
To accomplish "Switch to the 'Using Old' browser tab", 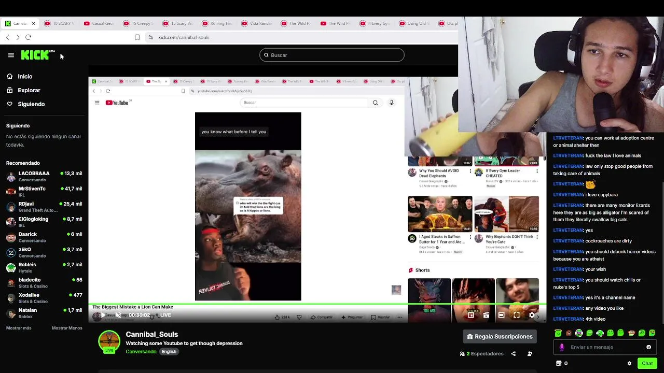I will pyautogui.click(x=414, y=23).
